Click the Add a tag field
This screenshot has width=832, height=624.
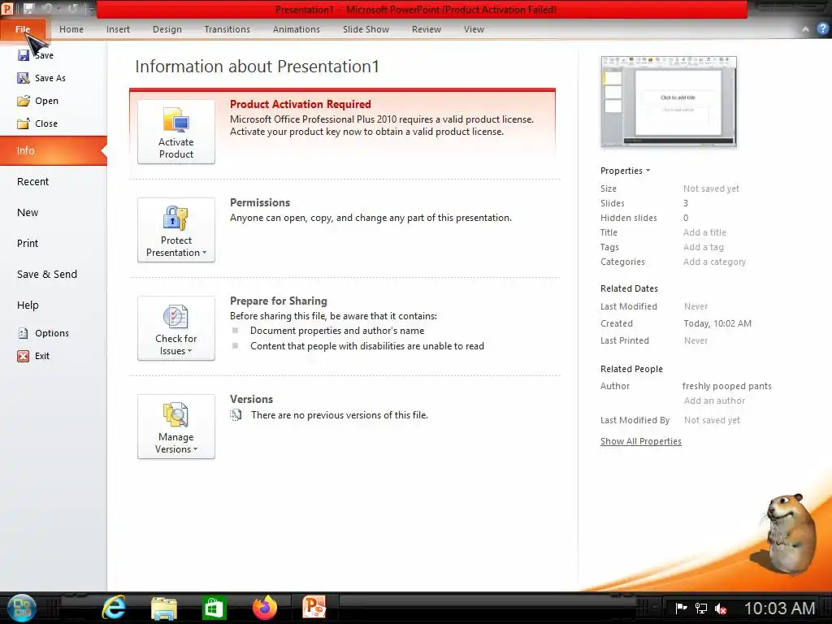click(703, 247)
